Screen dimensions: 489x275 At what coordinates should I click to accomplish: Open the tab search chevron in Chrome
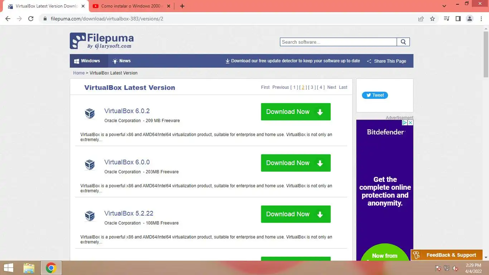(x=444, y=6)
